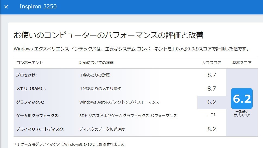
Task: Click the memory subscore 8.7
Action: [x=212, y=89]
